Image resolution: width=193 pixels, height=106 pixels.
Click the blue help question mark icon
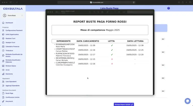(169, 8)
